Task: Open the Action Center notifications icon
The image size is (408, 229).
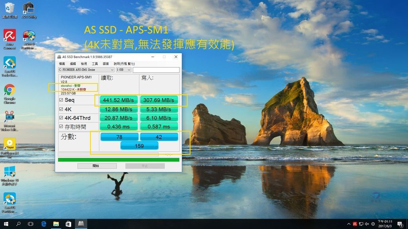Action: pyautogui.click(x=400, y=224)
